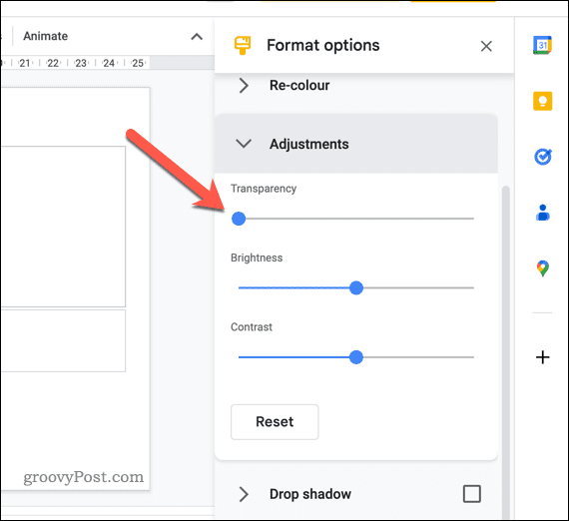Click the Transparency slider handle
The height and width of the screenshot is (521, 569).
click(x=239, y=219)
